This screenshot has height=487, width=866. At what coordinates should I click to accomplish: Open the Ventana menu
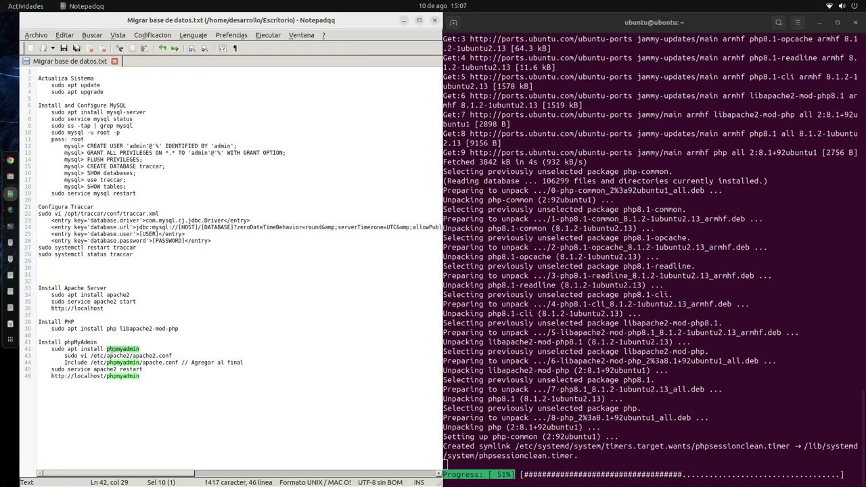(x=301, y=35)
